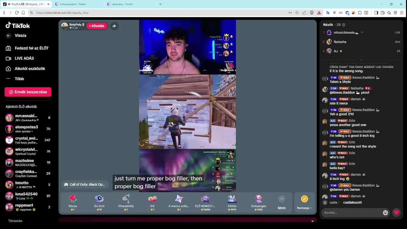Open crystal_wel... recommended live
The height and width of the screenshot is (229, 407).
tap(28, 140)
